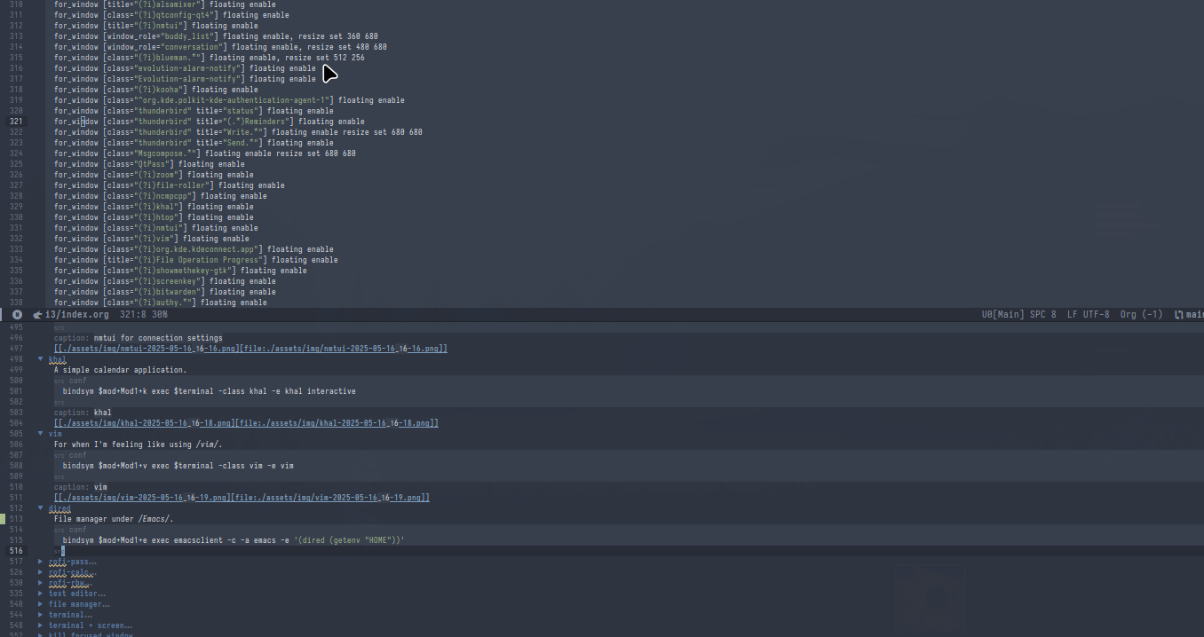The width and height of the screenshot is (1204, 637).
Task: Click 'File manager under /Emacs/.' text
Action: point(114,519)
